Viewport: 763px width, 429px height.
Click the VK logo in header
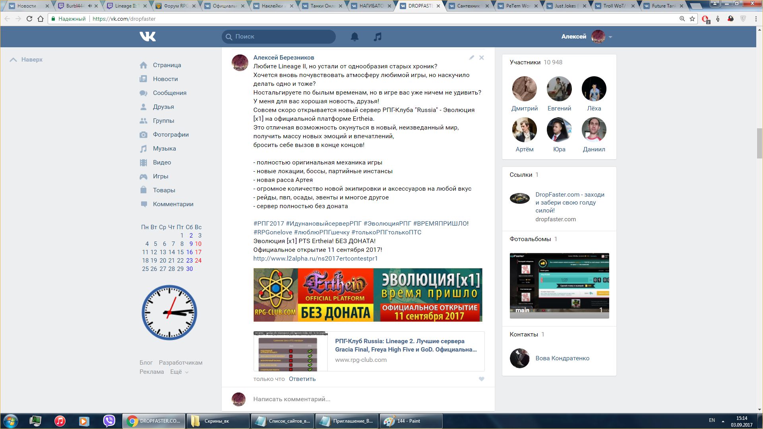147,37
